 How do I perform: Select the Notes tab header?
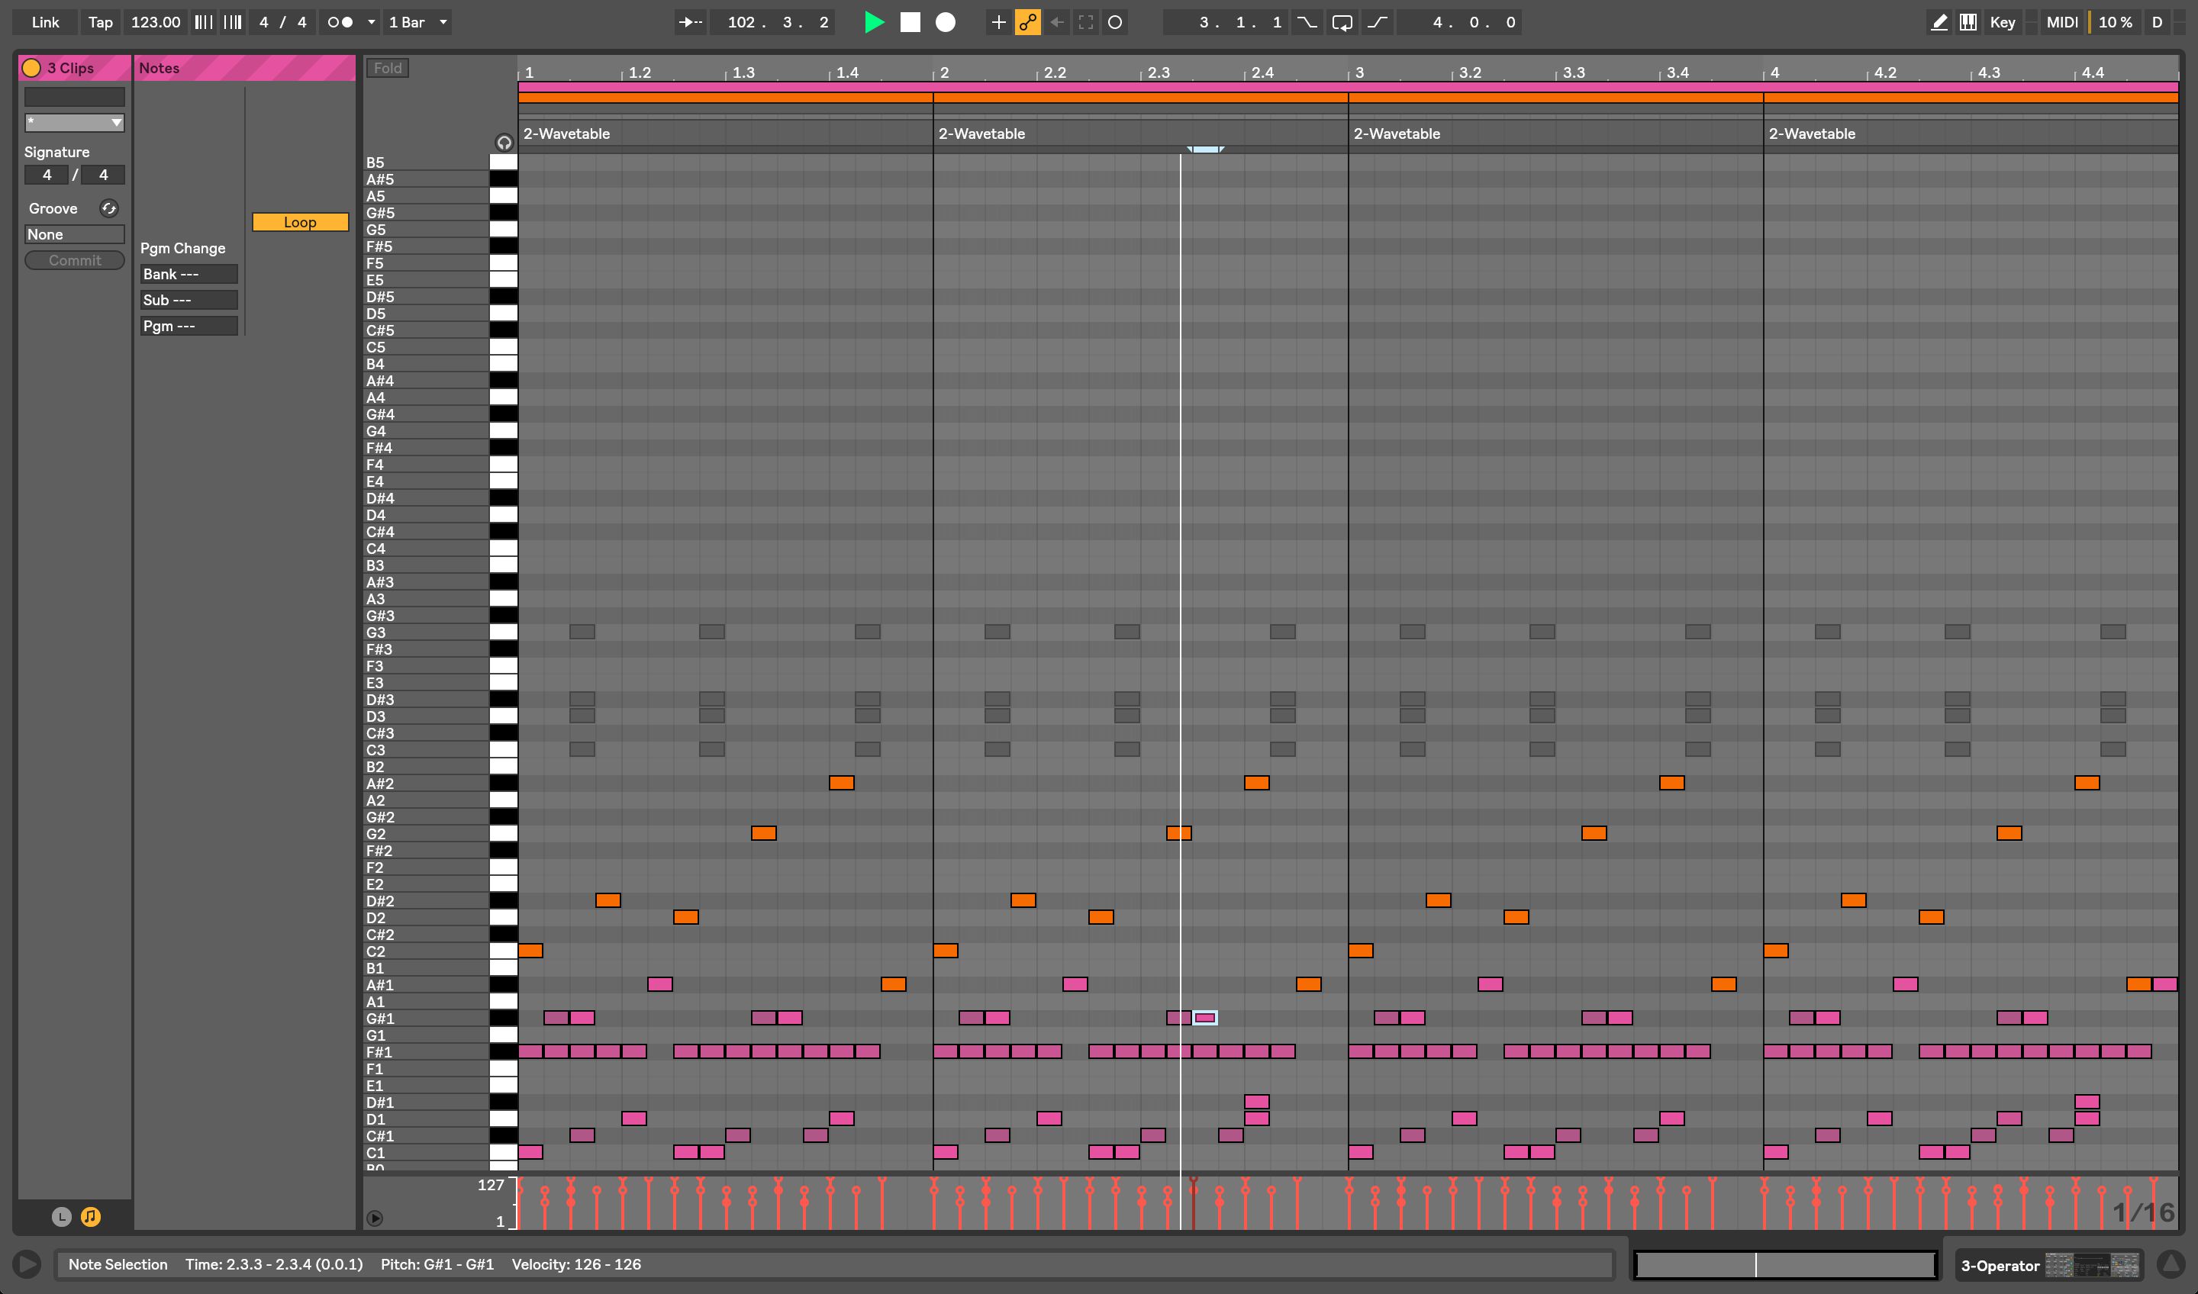(245, 68)
